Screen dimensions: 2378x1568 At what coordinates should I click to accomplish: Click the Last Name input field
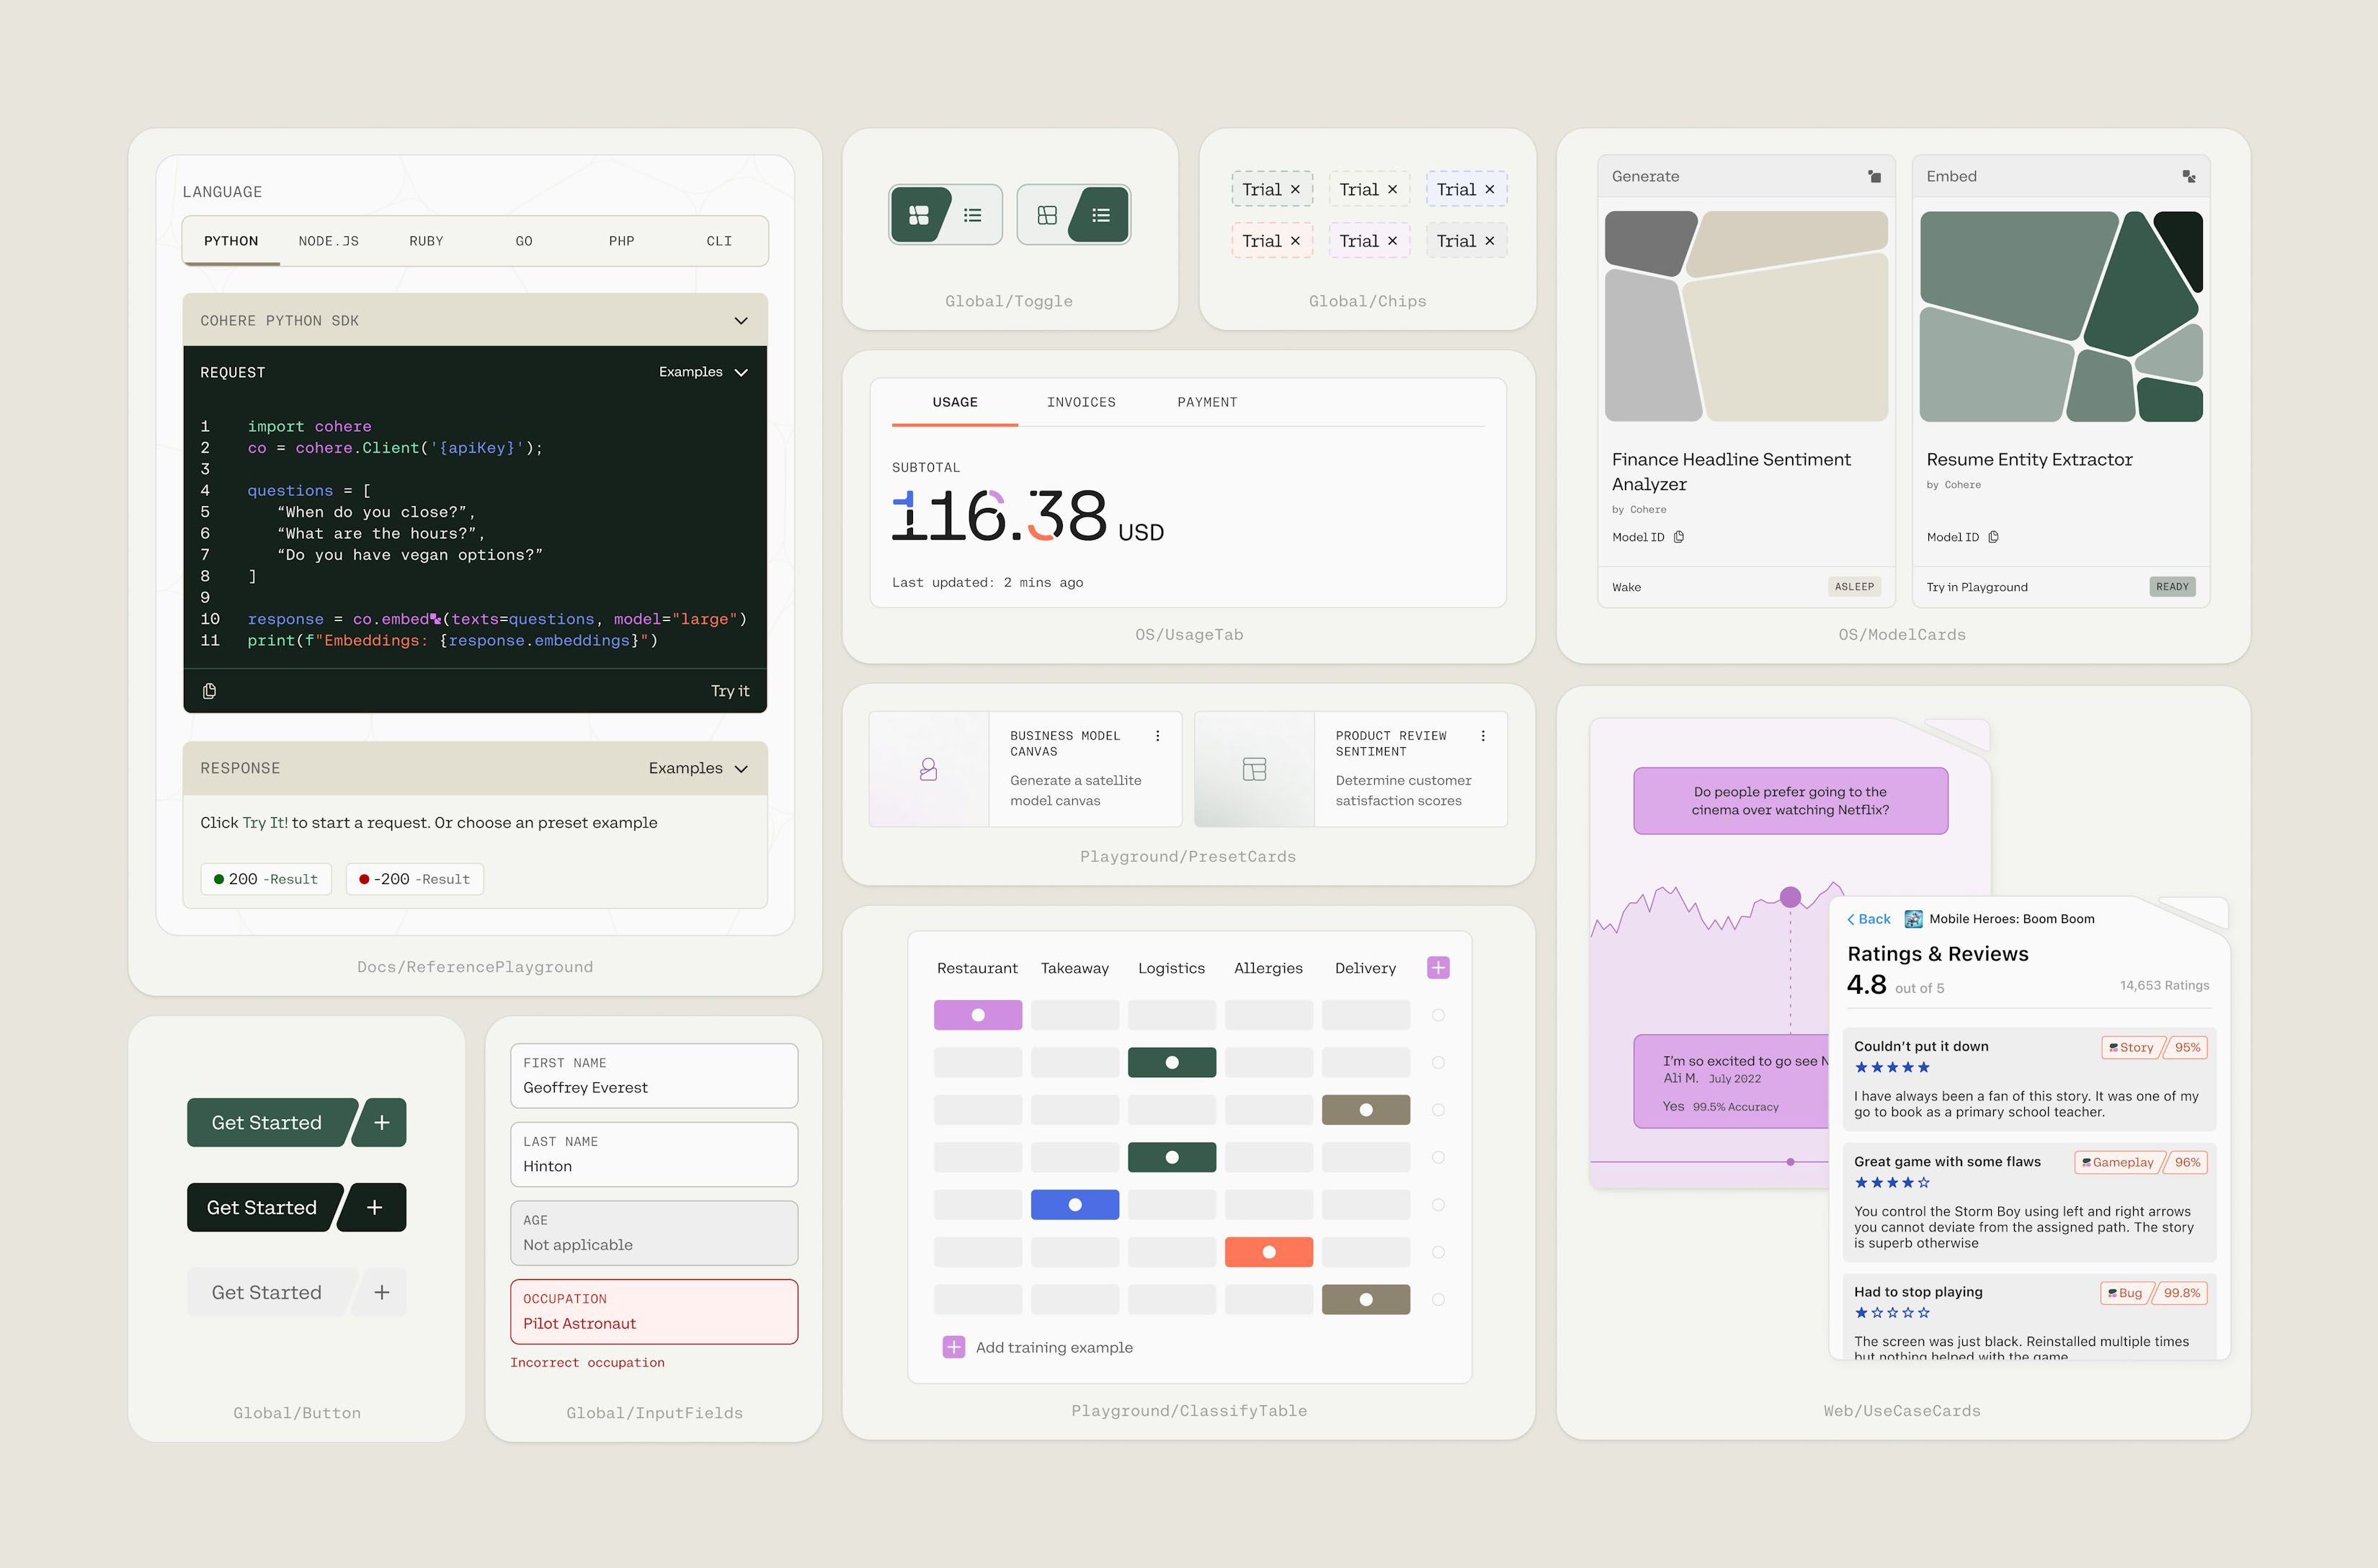coord(654,1155)
